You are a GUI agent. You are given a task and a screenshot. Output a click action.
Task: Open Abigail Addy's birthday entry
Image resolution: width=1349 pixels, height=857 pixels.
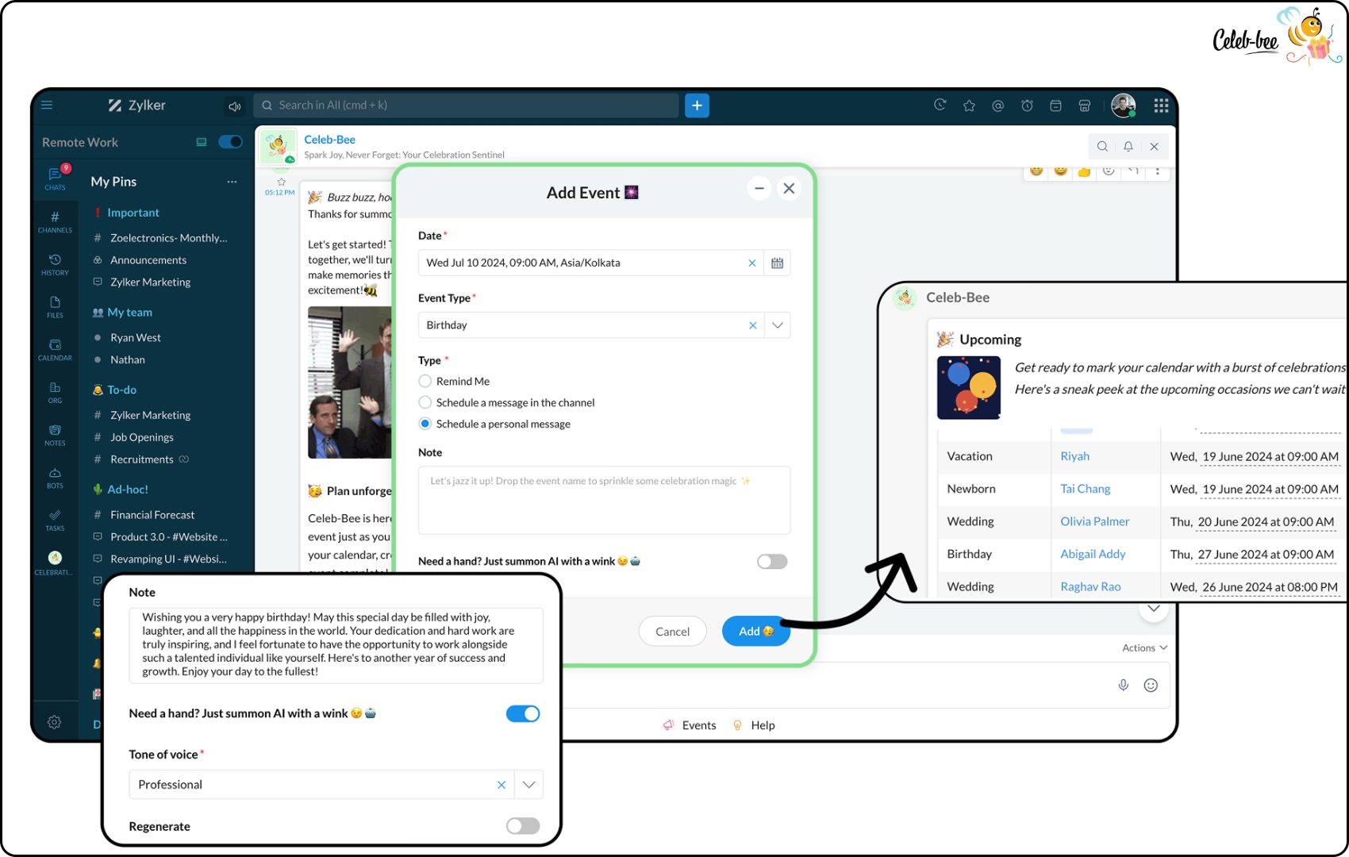click(1093, 554)
